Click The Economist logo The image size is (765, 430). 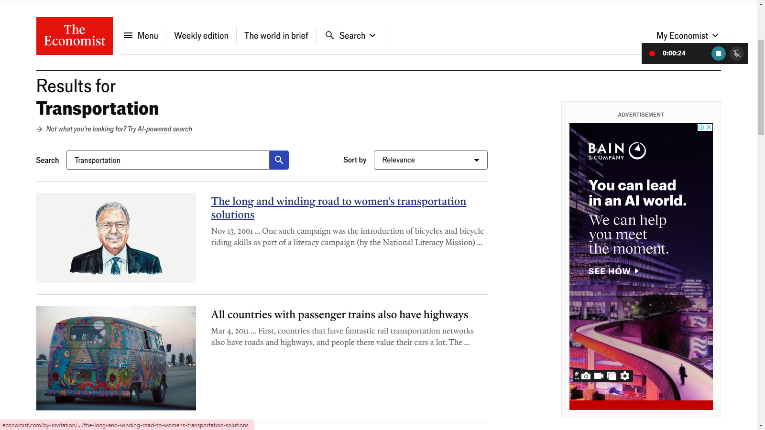tap(75, 36)
